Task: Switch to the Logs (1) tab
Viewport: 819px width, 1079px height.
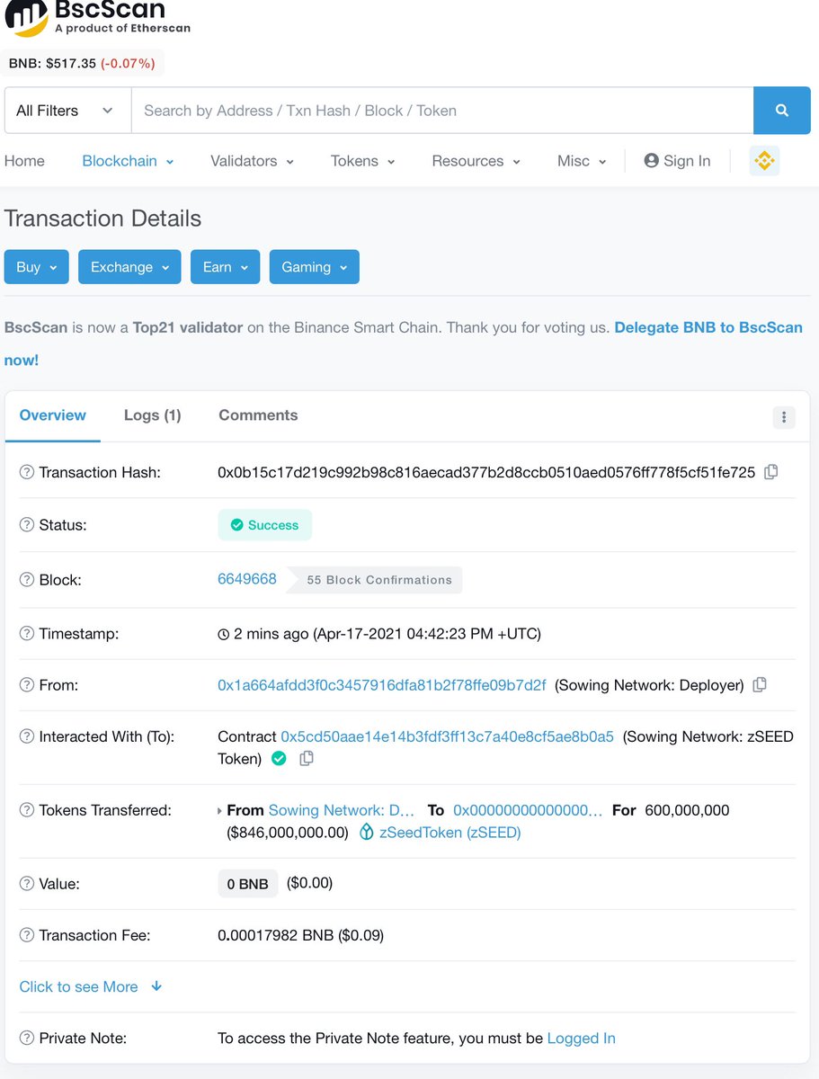Action: pos(153,415)
